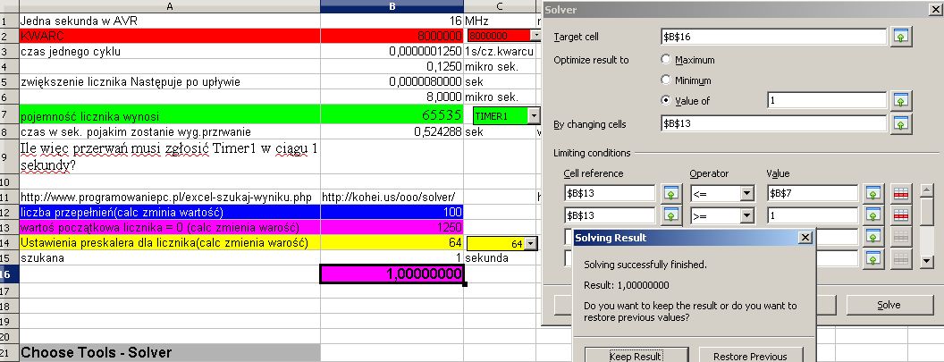Click the Solve button
The image size is (944, 362).
coord(889,305)
